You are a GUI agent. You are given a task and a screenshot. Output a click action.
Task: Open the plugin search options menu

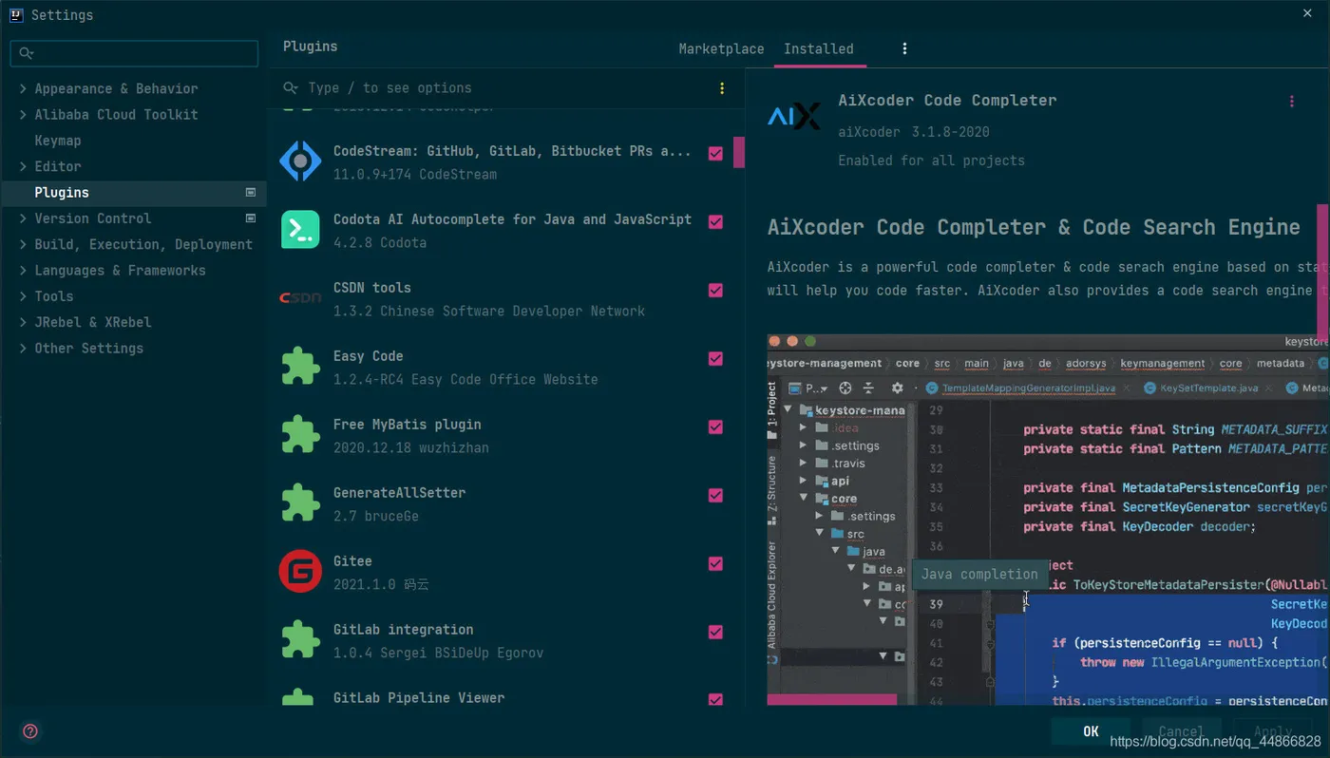722,88
